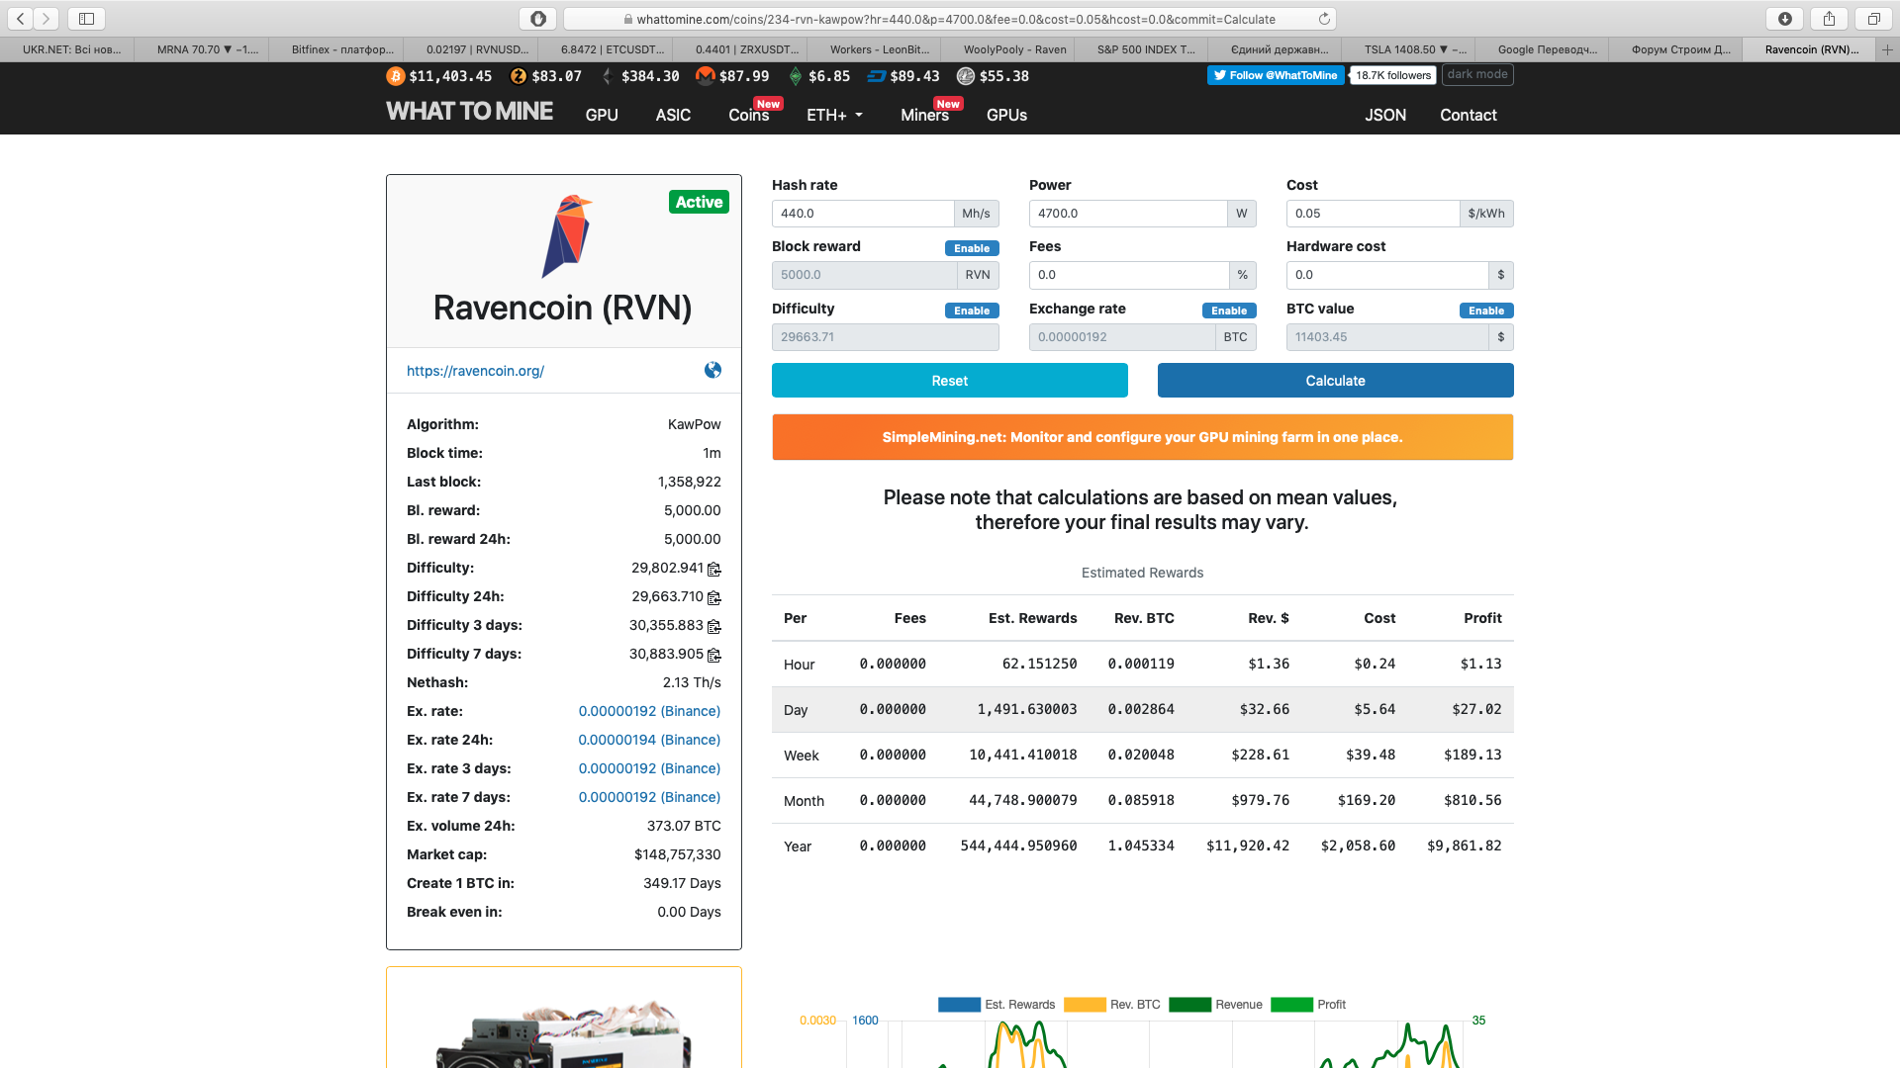Go forward in Safari history
The image size is (1900, 1068).
click(x=47, y=19)
